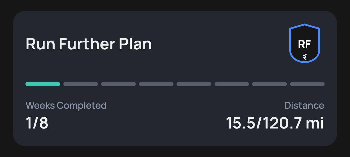The image size is (350, 157).
Task: Click the sixth week progress segment
Action: tap(232, 84)
